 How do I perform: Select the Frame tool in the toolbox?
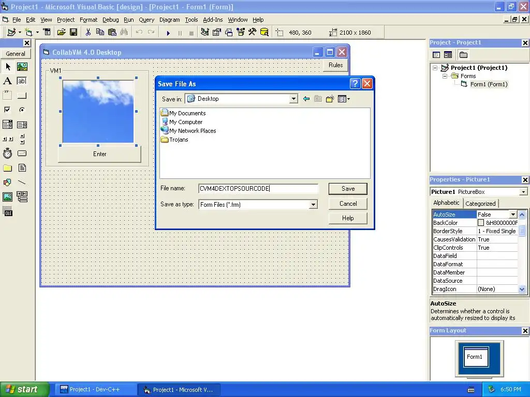pyautogui.click(x=7, y=96)
